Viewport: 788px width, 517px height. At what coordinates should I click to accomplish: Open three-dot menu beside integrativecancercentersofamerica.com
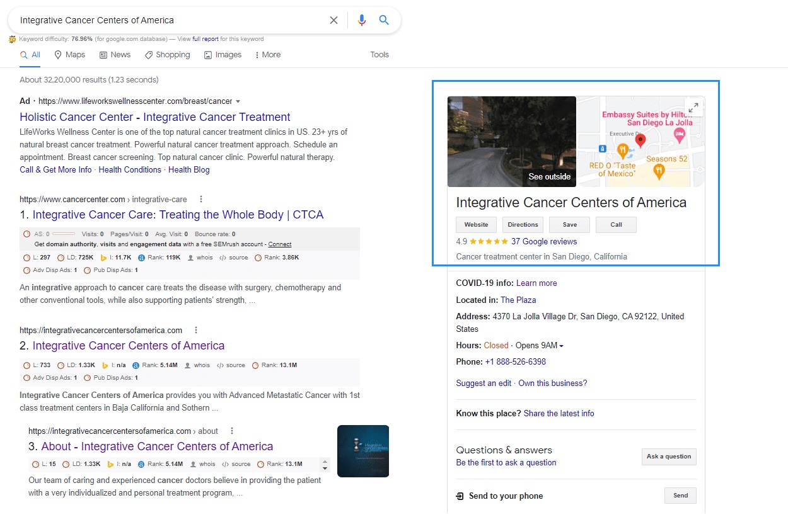tap(196, 330)
